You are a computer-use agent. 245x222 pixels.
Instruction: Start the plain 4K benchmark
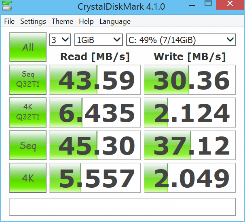(x=27, y=178)
